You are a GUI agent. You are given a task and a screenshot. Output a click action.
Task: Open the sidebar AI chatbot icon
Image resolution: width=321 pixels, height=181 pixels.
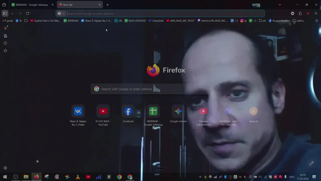[x=5, y=28]
